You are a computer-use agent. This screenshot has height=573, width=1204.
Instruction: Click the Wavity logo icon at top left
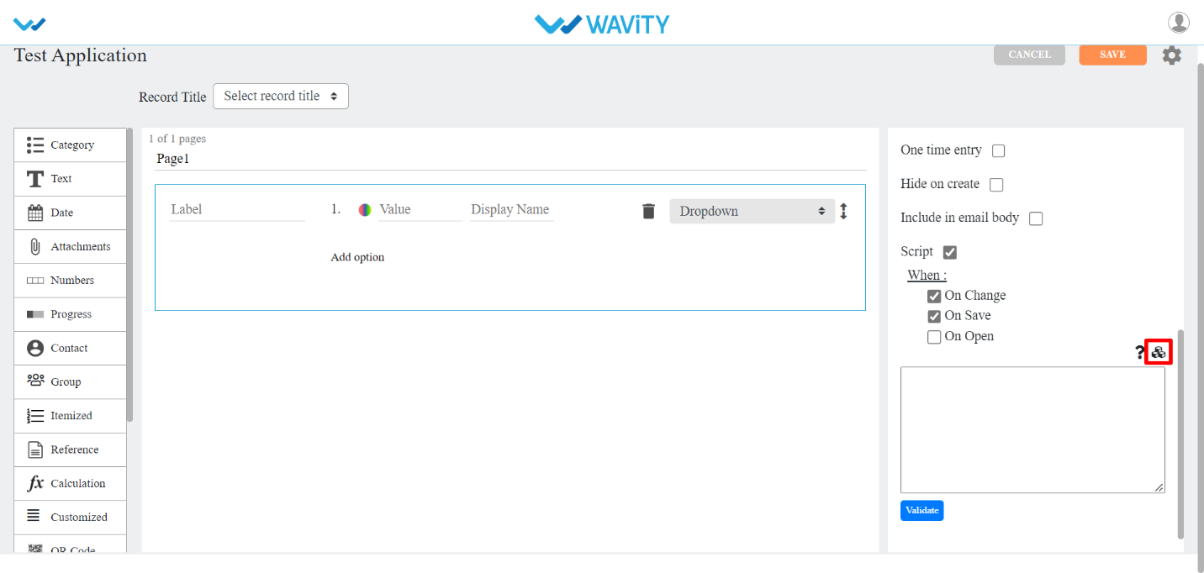[x=29, y=24]
